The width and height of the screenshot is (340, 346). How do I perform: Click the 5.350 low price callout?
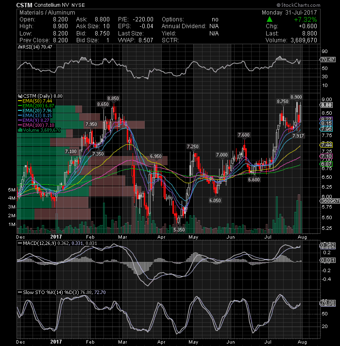click(179, 229)
